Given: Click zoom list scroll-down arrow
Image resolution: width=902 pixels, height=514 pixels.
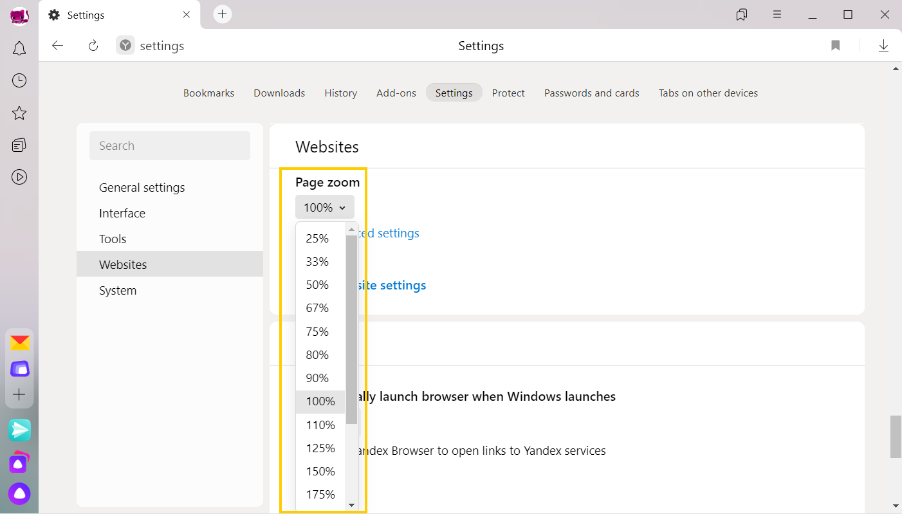Looking at the screenshot, I should 351,505.
